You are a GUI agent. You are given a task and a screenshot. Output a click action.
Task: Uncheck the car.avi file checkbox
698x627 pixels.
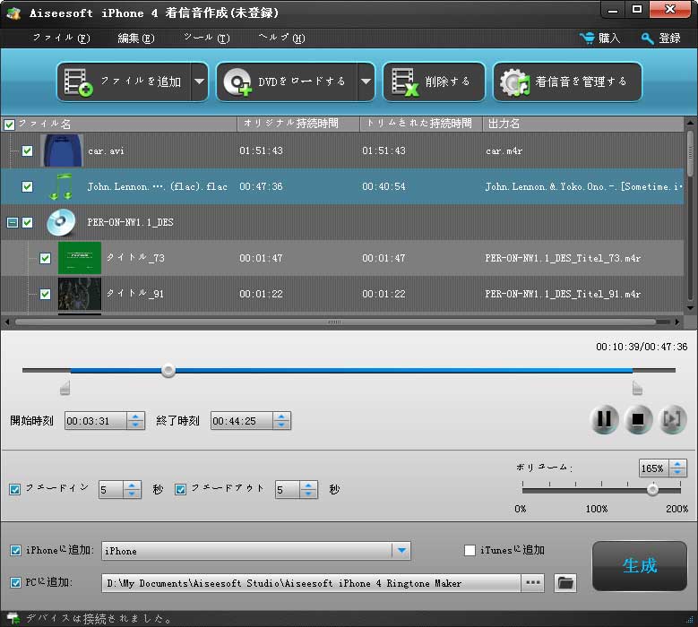tap(28, 151)
